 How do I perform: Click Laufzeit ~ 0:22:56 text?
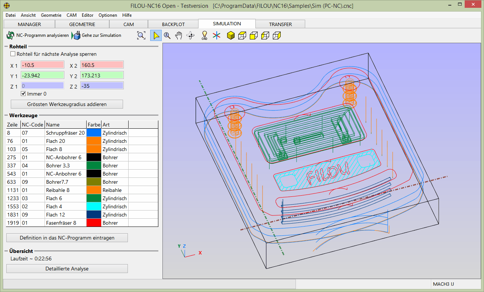point(31,259)
